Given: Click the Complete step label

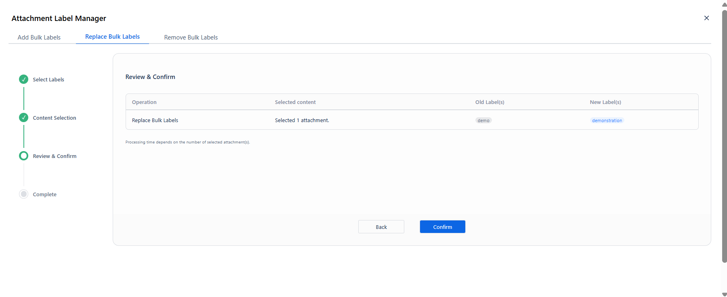Looking at the screenshot, I should click(x=44, y=194).
